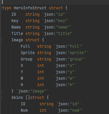This screenshot has width=109, height=114.
Task: Click 'int' type on the X line
Action: point(41,65)
